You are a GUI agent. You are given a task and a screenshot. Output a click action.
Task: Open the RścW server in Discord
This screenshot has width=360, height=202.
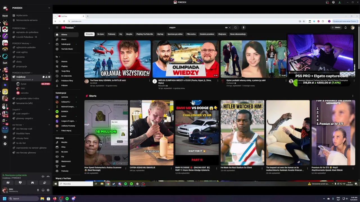5,16
